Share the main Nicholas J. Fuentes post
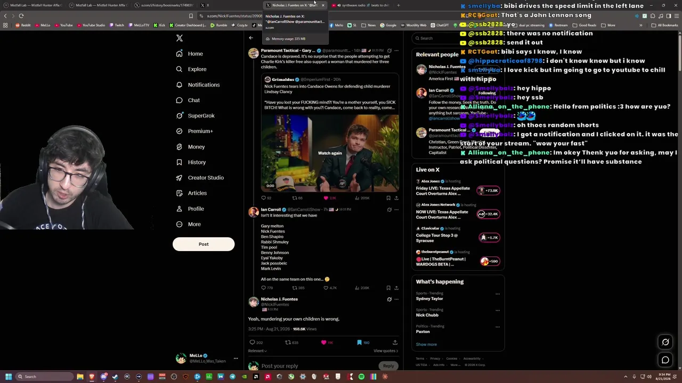The height and width of the screenshot is (383, 682). pos(395,343)
